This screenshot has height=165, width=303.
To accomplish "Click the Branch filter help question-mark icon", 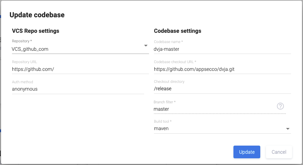I will pyautogui.click(x=280, y=106).
